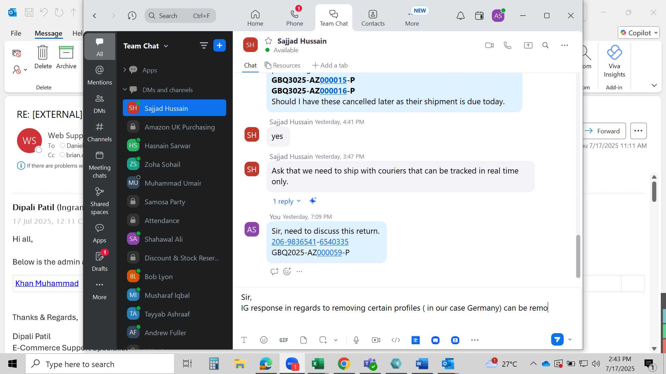Image resolution: width=666 pixels, height=374 pixels.
Task: Open the Home tab in Zoom
Action: [x=255, y=18]
